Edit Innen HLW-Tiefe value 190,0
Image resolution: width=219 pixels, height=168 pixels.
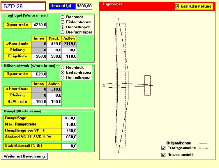tap(39, 102)
